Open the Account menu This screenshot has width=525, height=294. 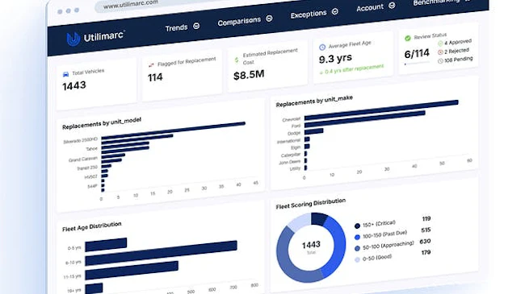pyautogui.click(x=370, y=7)
